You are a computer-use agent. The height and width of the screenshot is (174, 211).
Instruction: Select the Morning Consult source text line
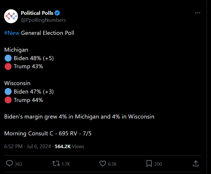(48, 133)
